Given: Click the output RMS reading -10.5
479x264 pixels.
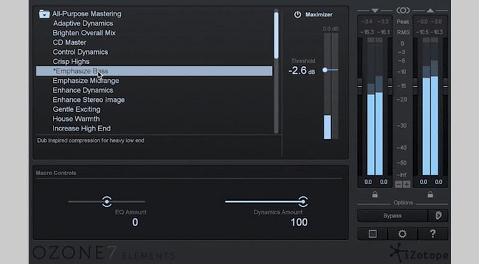Looking at the screenshot, I should pyautogui.click(x=422, y=32).
